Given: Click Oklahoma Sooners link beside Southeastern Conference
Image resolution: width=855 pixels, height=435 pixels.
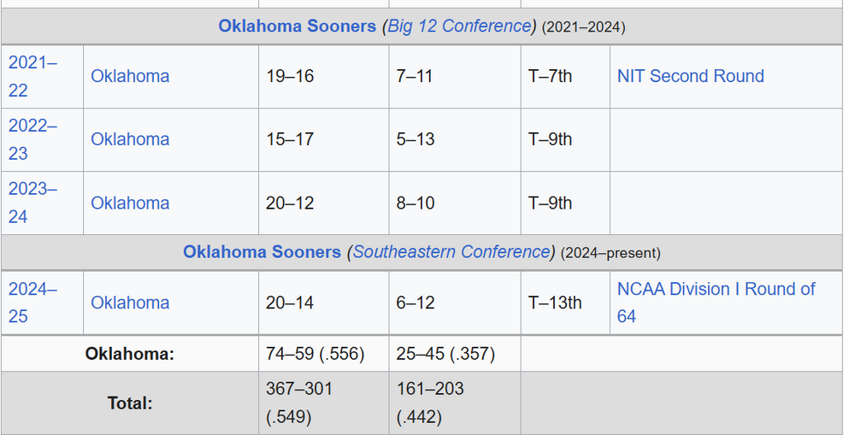Looking at the screenshot, I should pos(262,252).
